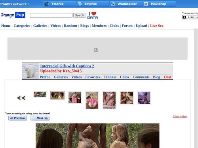Viewport: 198px width, 148px height.
Task: Click the Sign In button
Action: tap(190, 17)
